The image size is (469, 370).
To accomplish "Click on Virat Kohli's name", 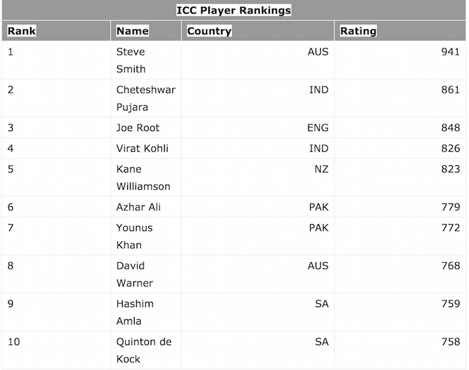I will coord(142,149).
